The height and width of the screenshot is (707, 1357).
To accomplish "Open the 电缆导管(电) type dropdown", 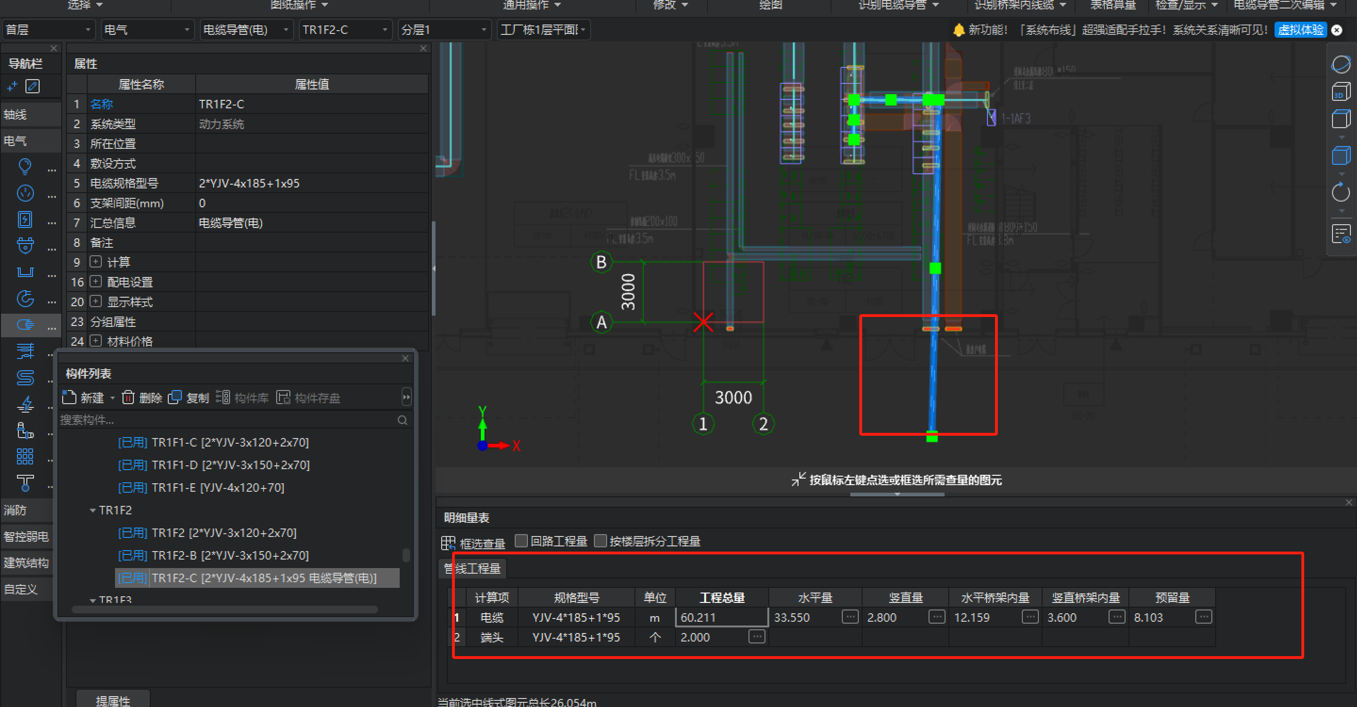I will pyautogui.click(x=246, y=30).
